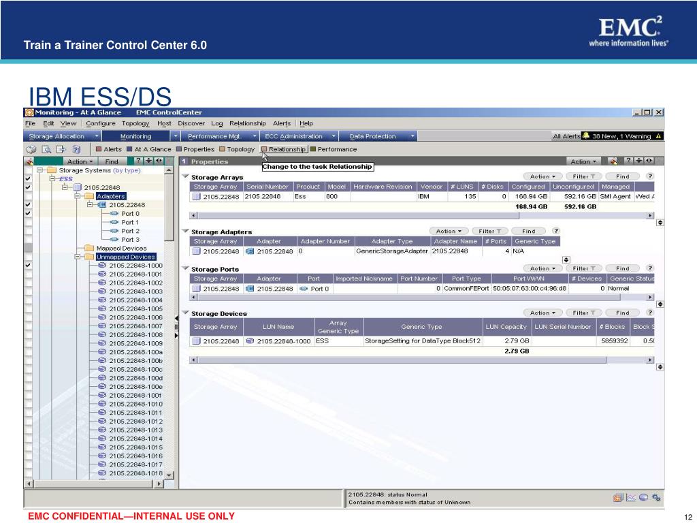
Task: Click the vertical split icon in Properties header
Action: coord(638,161)
